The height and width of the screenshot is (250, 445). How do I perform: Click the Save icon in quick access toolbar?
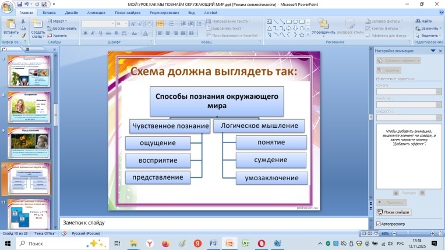(x=19, y=3)
